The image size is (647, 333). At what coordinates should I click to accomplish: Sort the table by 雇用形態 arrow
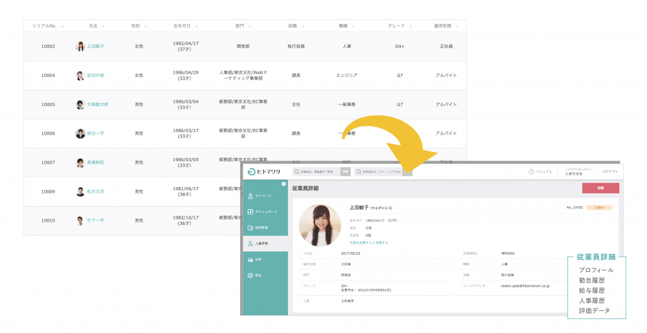coord(457,27)
